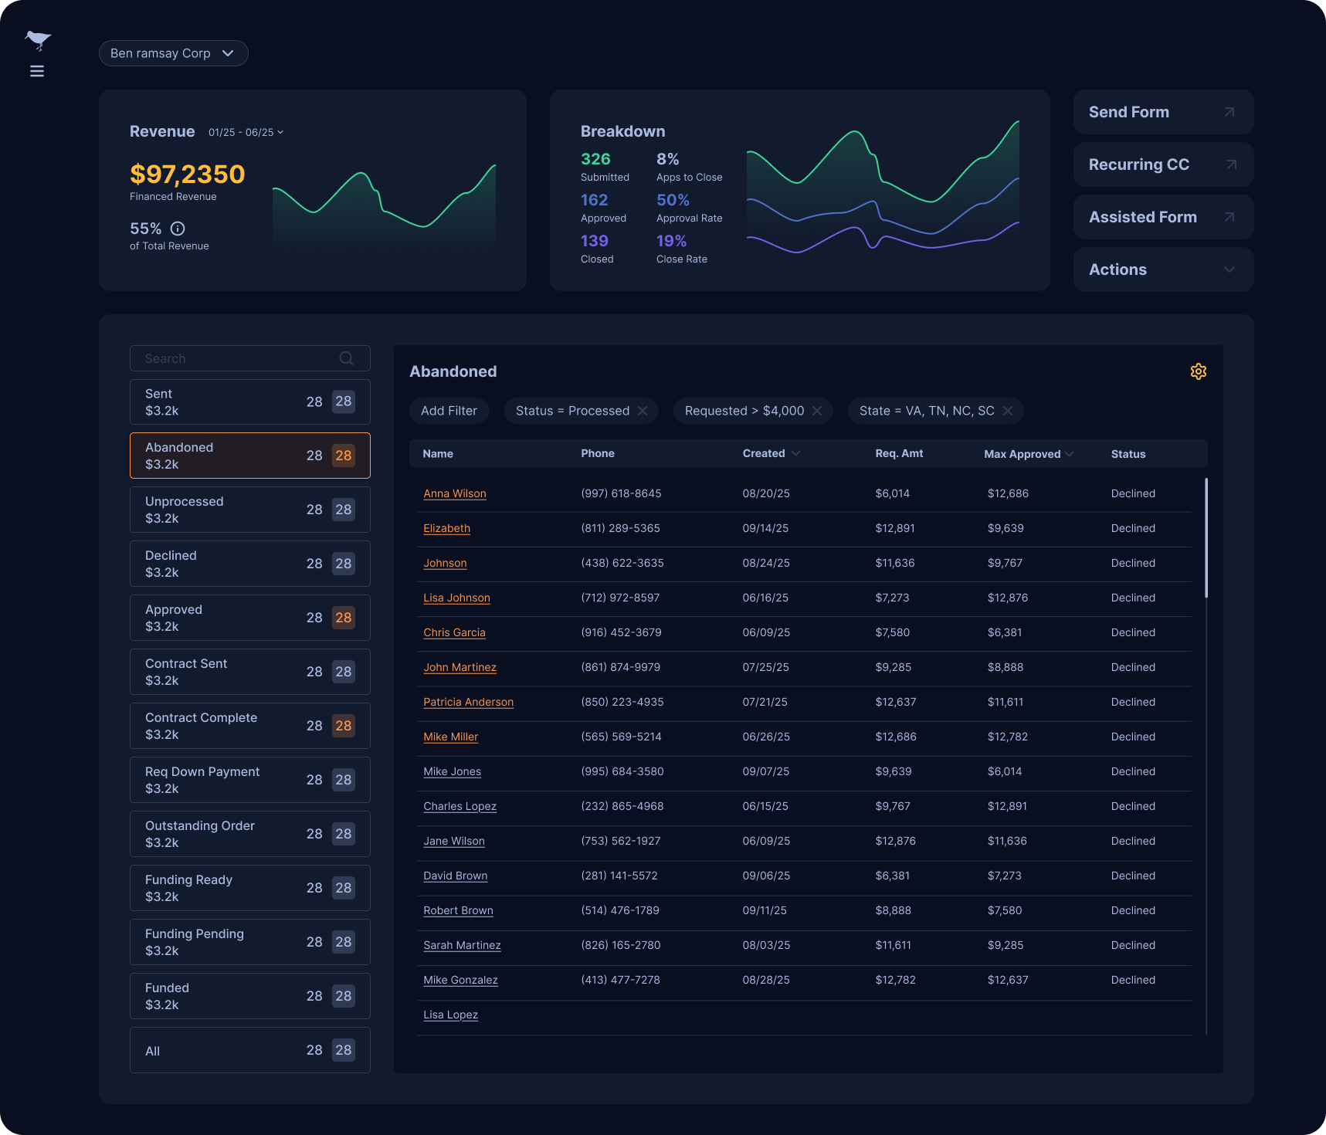The width and height of the screenshot is (1326, 1135).
Task: Click the Status column header
Action: [1128, 454]
